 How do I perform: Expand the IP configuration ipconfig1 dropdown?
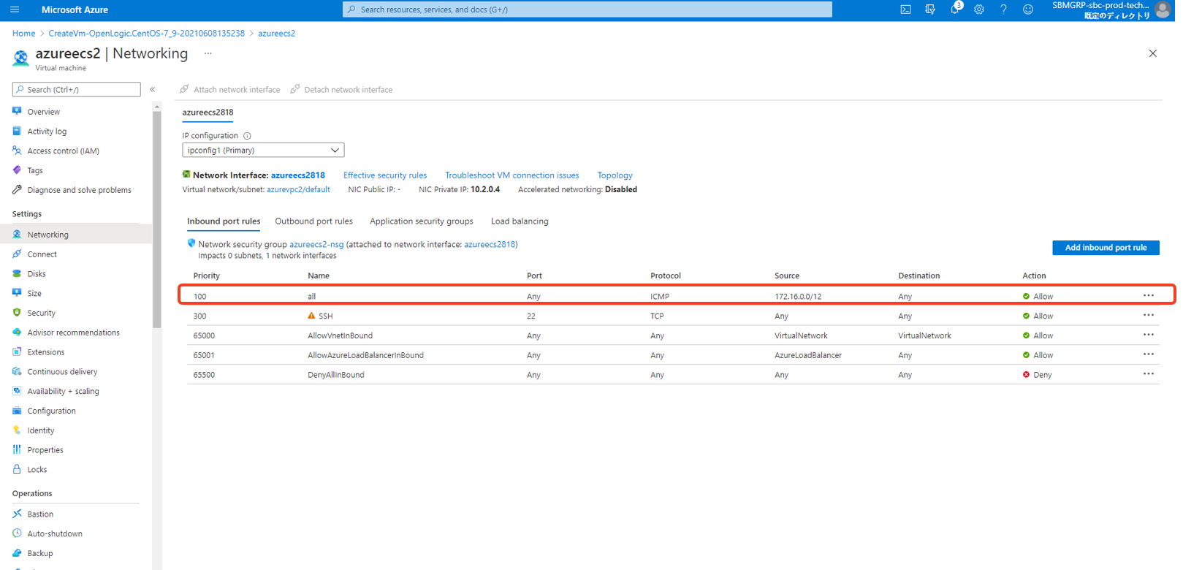coord(263,150)
